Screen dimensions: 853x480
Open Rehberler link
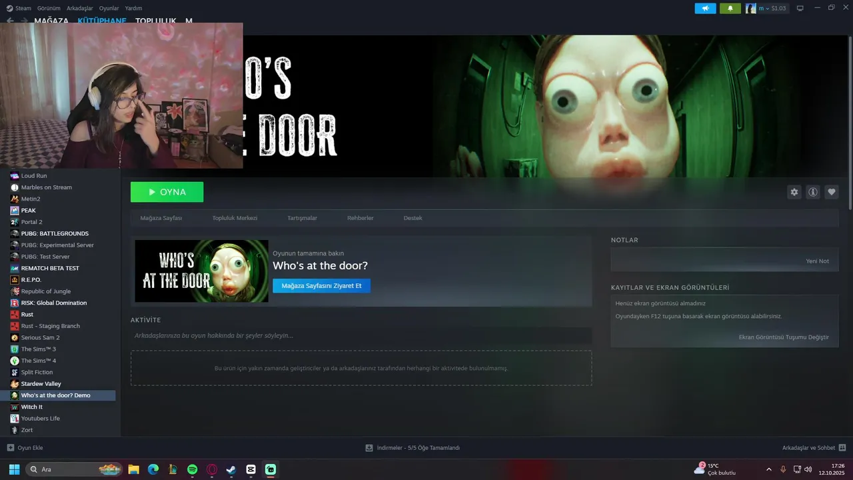coord(361,218)
